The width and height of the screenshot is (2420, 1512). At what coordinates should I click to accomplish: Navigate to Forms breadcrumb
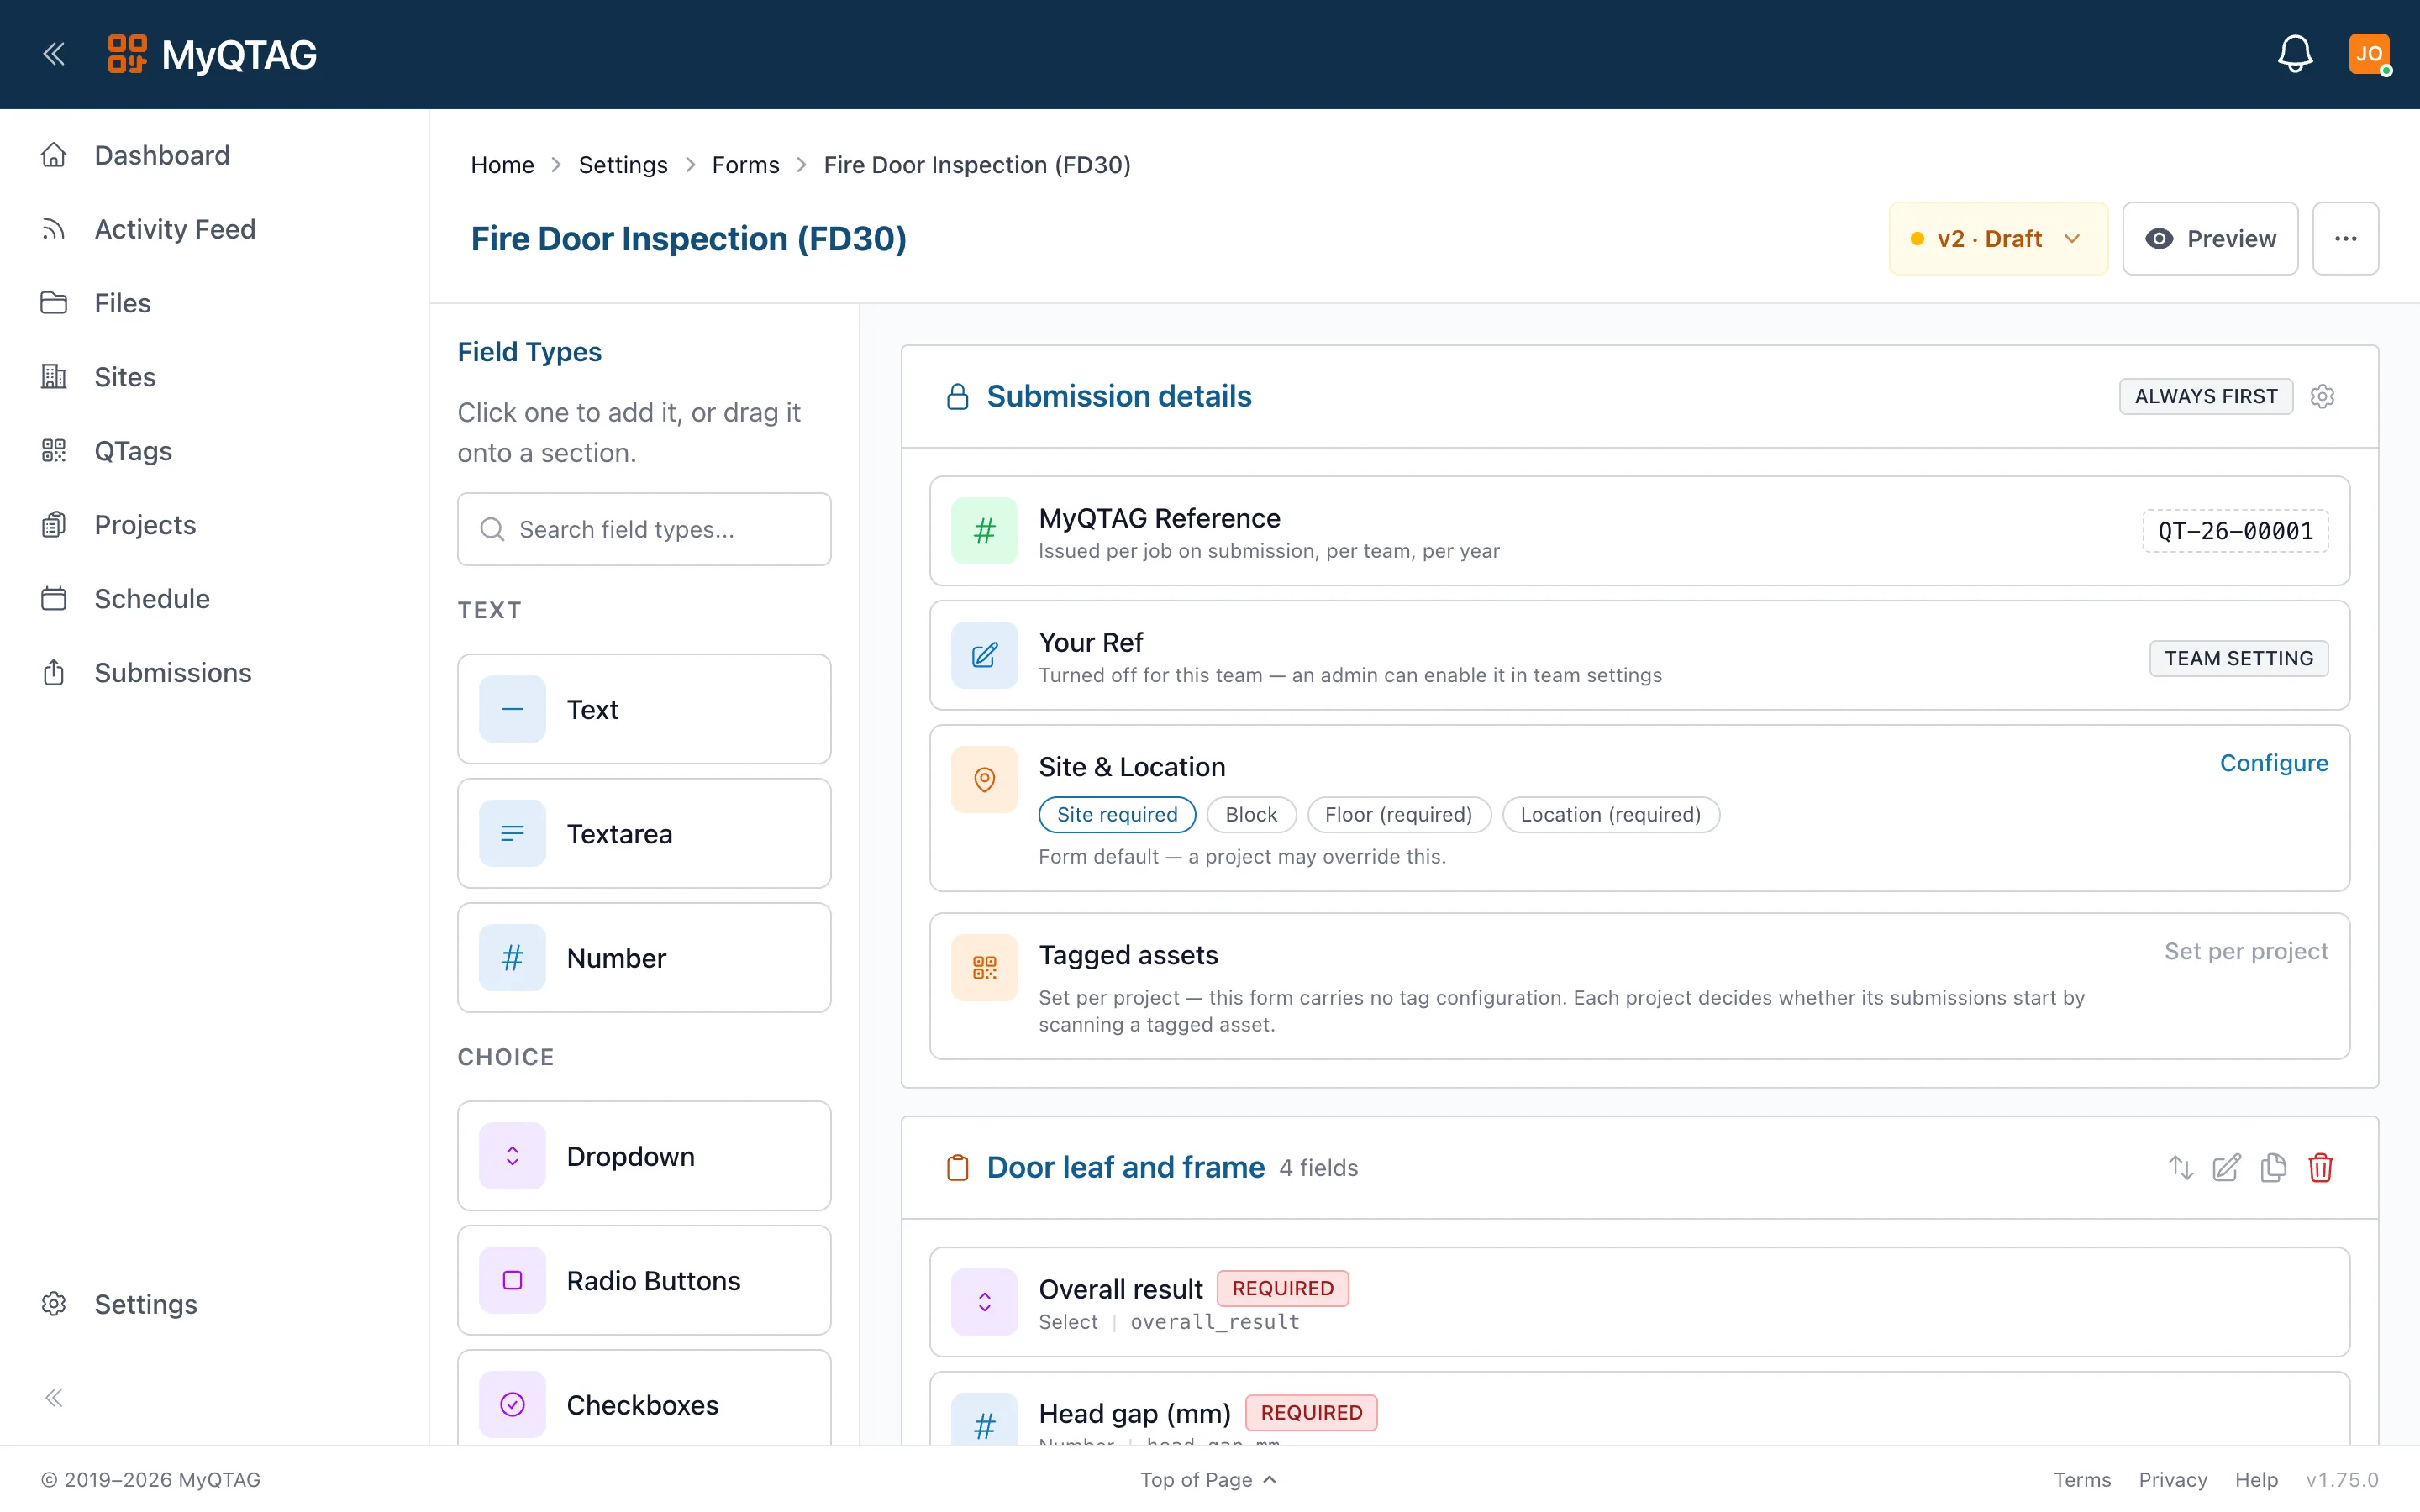tap(745, 165)
